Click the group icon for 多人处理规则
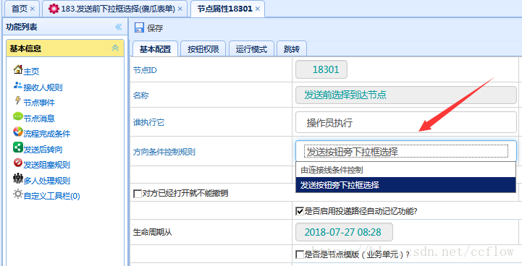 point(18,179)
